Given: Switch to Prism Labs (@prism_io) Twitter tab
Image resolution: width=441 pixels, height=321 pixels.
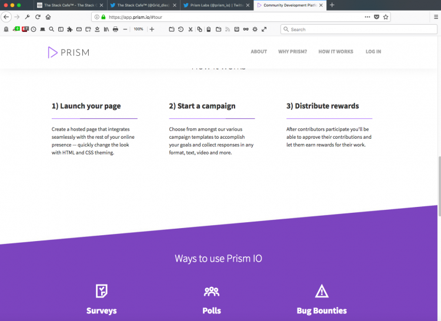Looking at the screenshot, I should [x=216, y=5].
